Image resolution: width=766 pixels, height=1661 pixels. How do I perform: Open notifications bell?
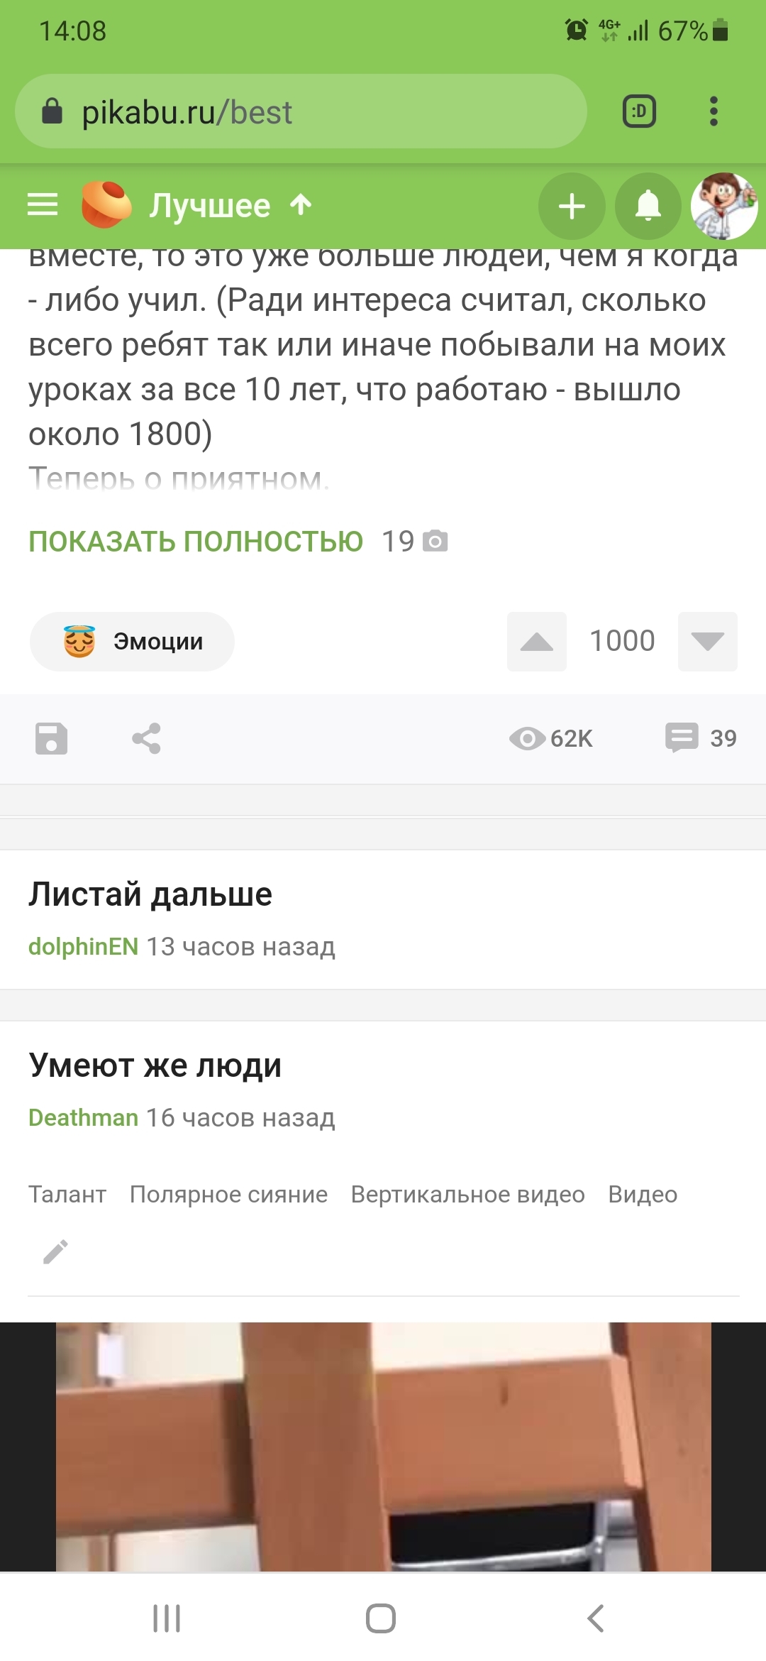click(648, 207)
